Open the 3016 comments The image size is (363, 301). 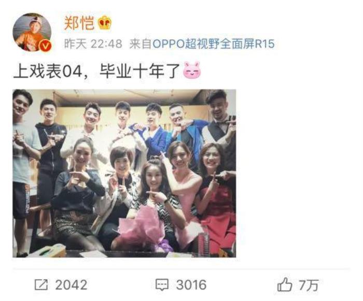191,285
